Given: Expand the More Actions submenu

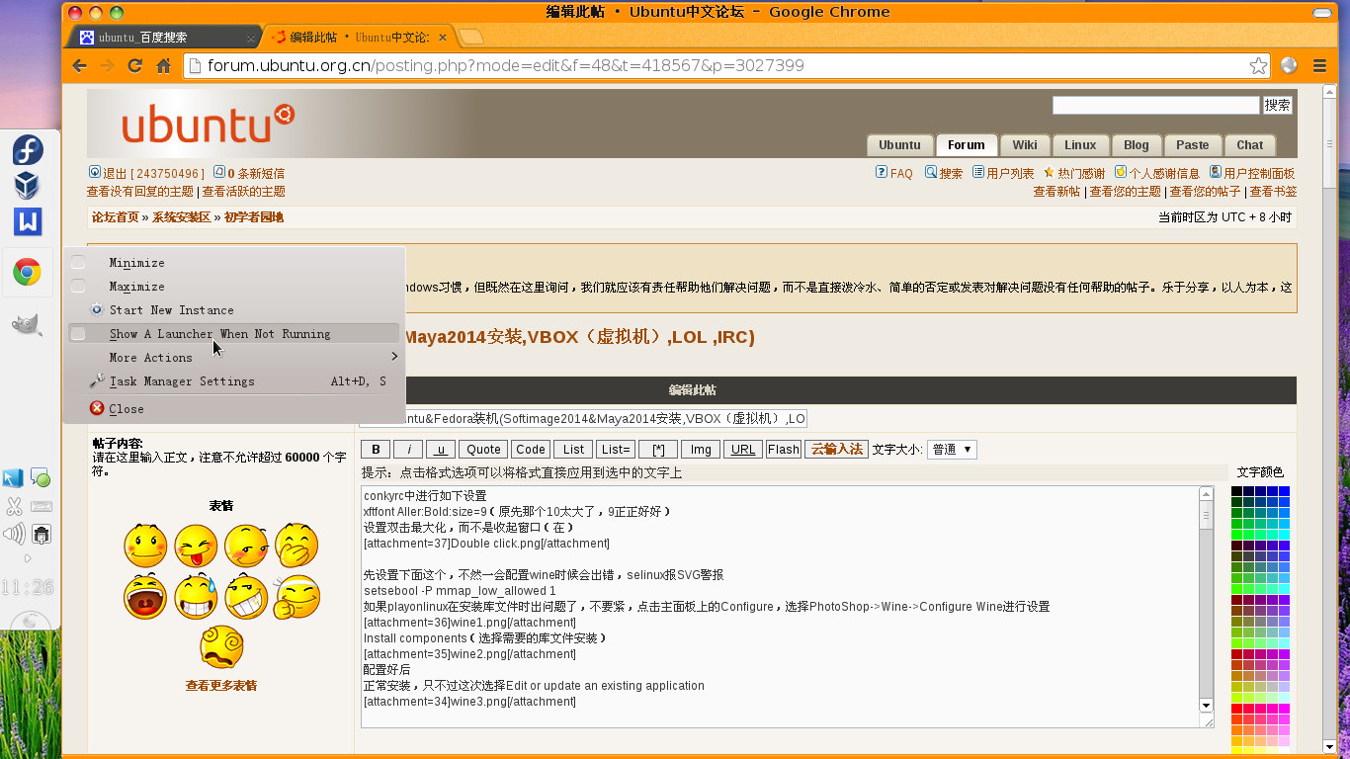Looking at the screenshot, I should click(233, 358).
